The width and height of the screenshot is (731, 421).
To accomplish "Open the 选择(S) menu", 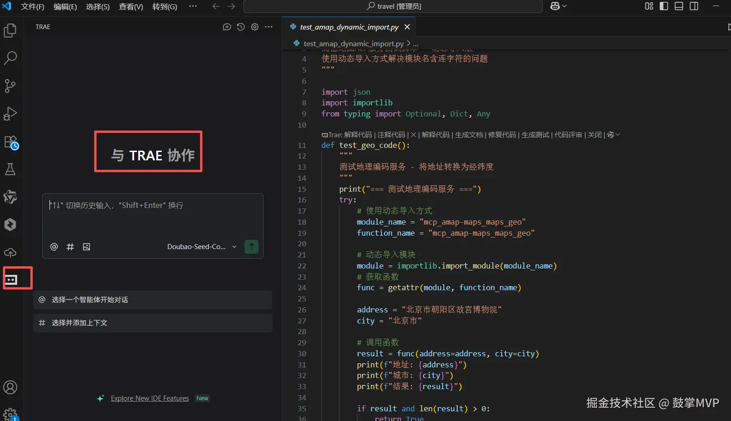I will [x=98, y=6].
